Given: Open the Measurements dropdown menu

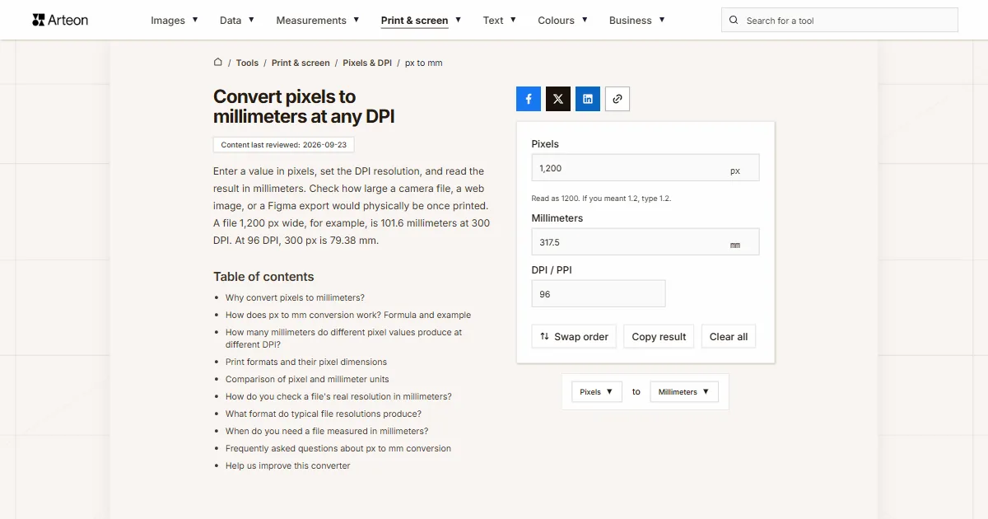Looking at the screenshot, I should point(318,21).
